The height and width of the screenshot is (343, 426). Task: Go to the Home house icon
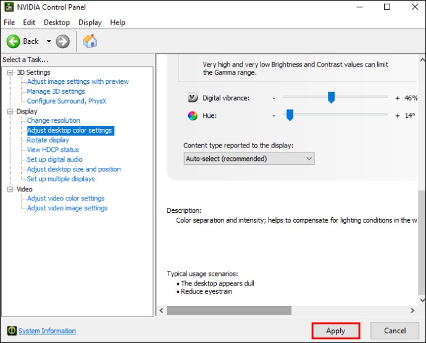90,41
